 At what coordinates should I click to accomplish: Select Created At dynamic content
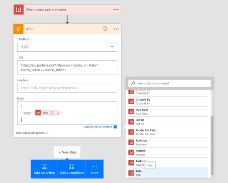coord(168,93)
